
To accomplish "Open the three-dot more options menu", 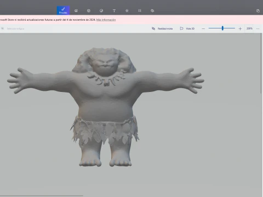I will pos(258,28).
